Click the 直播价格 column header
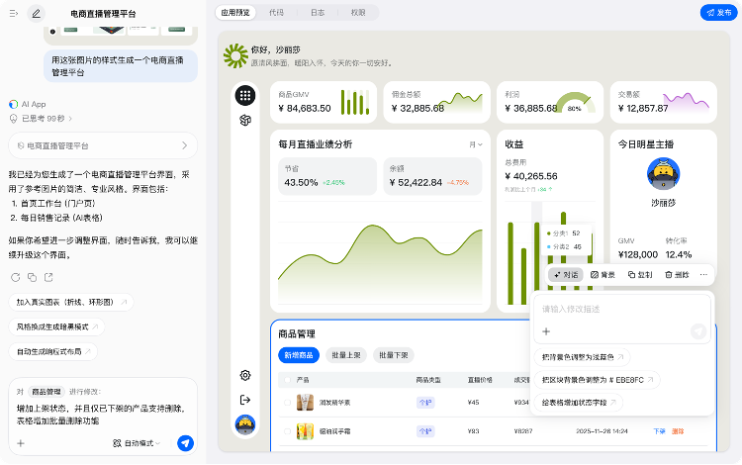Screen dimensions: 742x465 click(480, 380)
